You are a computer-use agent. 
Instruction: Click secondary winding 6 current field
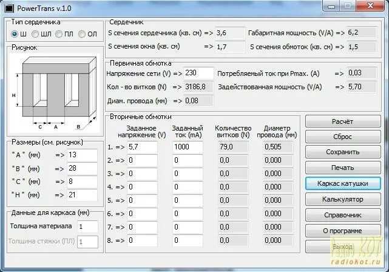pyautogui.click(x=188, y=214)
